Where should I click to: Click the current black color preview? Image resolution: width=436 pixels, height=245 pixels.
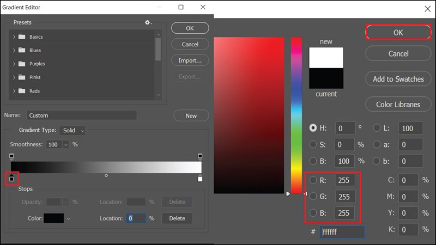pyautogui.click(x=326, y=78)
